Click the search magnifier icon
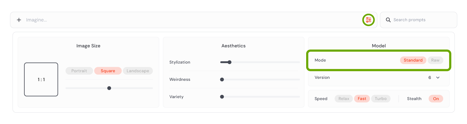Screen dimensions: 467x124 point(388,20)
